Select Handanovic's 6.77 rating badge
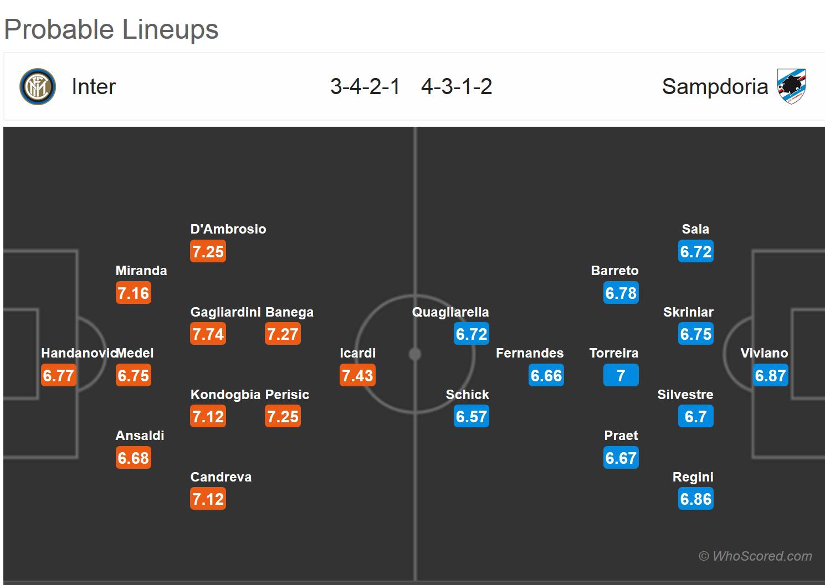825x585 pixels. [58, 375]
